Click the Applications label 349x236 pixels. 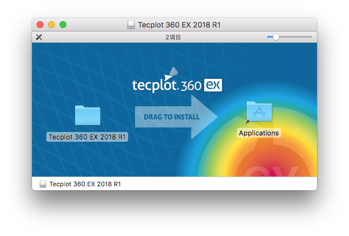coord(259,133)
